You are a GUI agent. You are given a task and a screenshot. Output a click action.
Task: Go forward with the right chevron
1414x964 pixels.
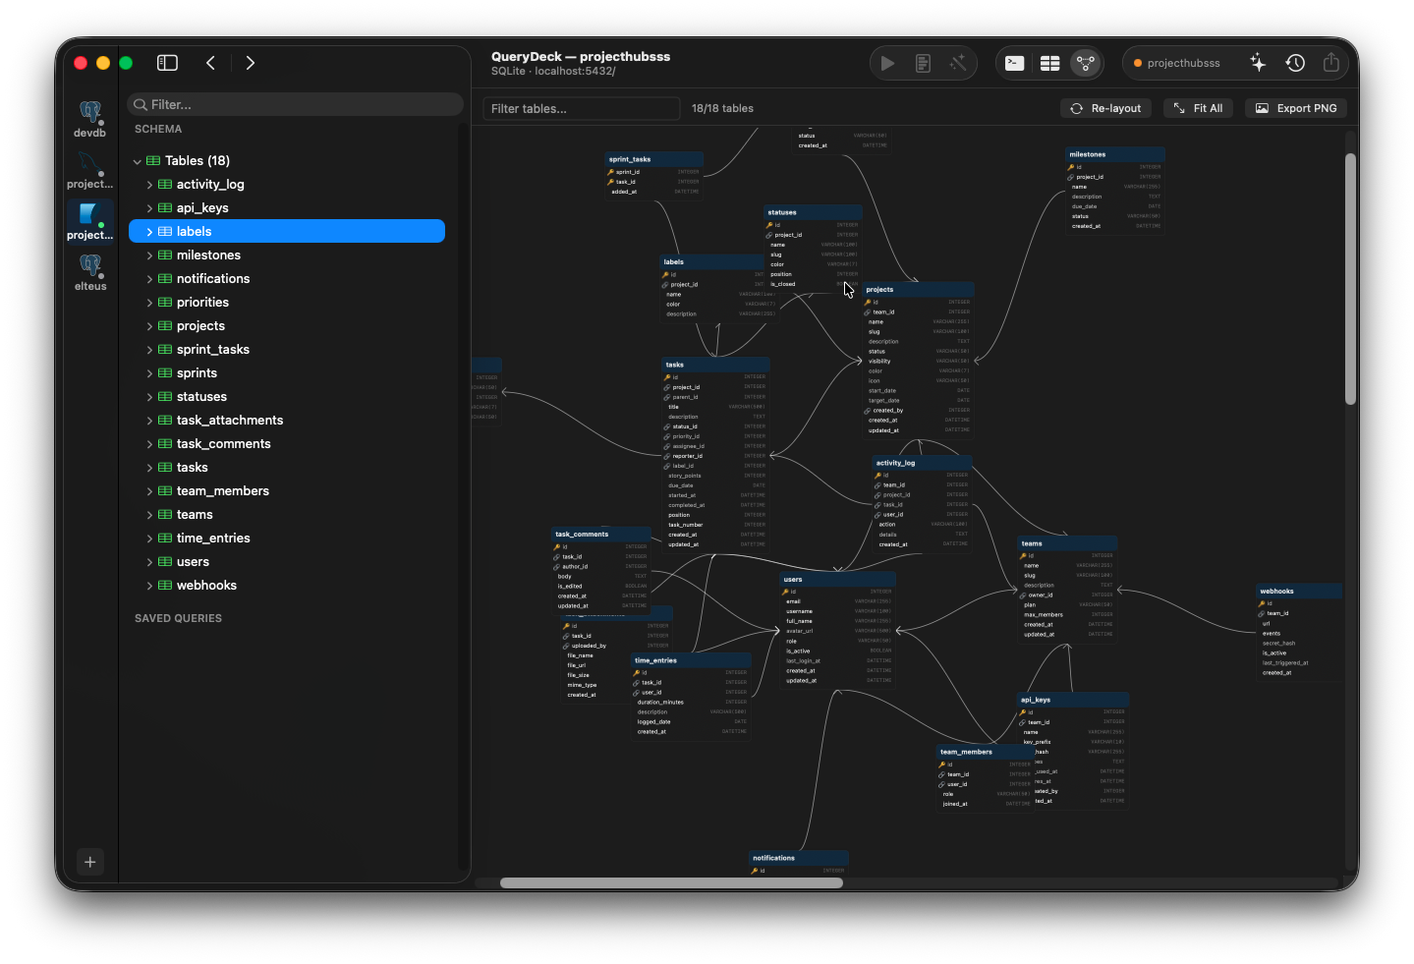251,63
